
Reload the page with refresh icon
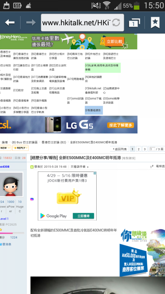[x=116, y=23]
